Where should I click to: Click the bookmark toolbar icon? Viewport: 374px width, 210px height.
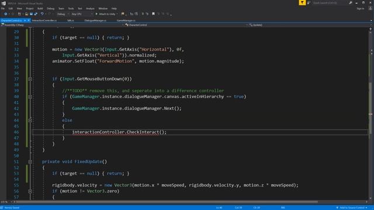(153, 14)
